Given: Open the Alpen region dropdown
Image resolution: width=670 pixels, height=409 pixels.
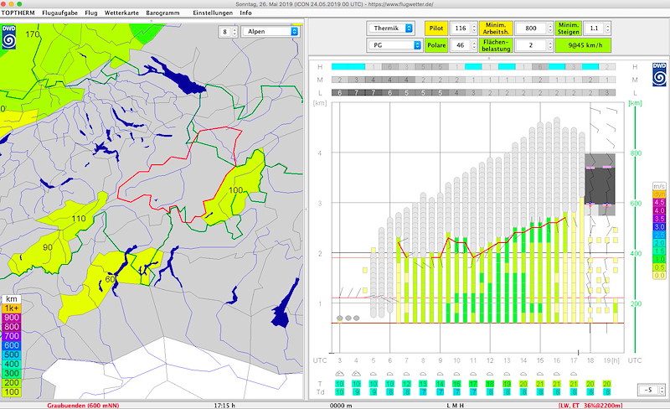Looking at the screenshot, I should click(270, 31).
